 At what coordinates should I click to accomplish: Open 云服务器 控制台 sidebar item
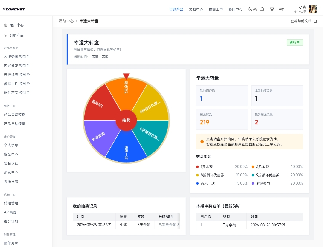click(17, 56)
